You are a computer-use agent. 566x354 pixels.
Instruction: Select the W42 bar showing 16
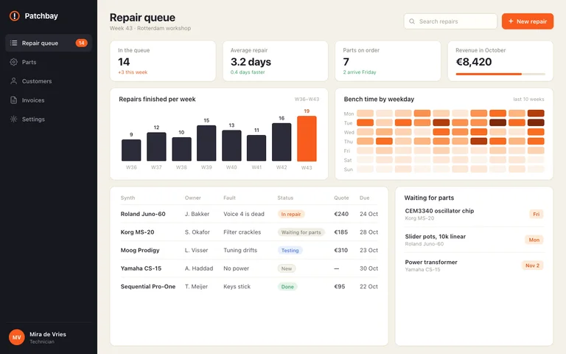point(282,142)
